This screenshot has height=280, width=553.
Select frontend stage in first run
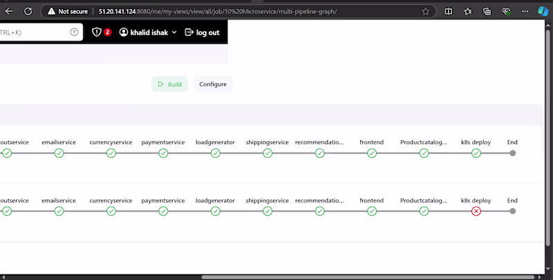click(x=372, y=153)
